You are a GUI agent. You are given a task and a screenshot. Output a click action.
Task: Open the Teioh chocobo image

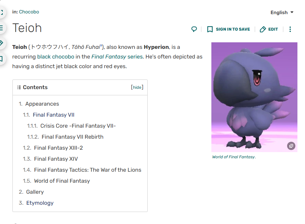(254, 97)
